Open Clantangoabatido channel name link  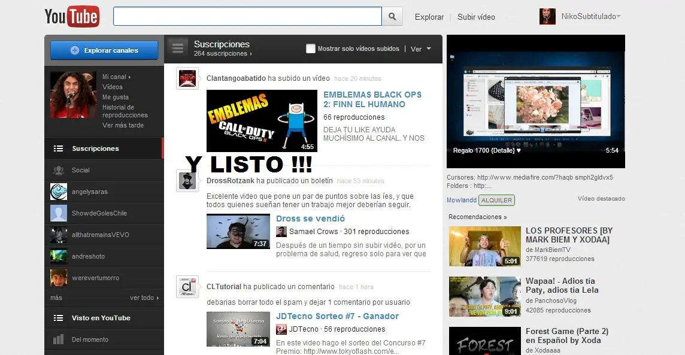click(236, 78)
